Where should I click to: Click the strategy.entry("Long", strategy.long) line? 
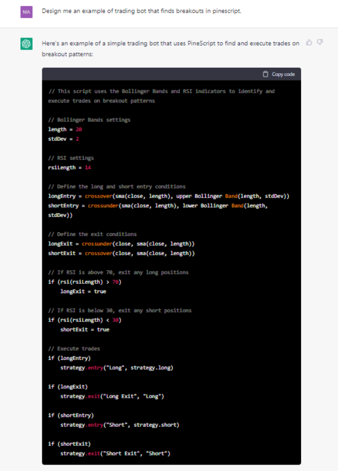click(117, 367)
